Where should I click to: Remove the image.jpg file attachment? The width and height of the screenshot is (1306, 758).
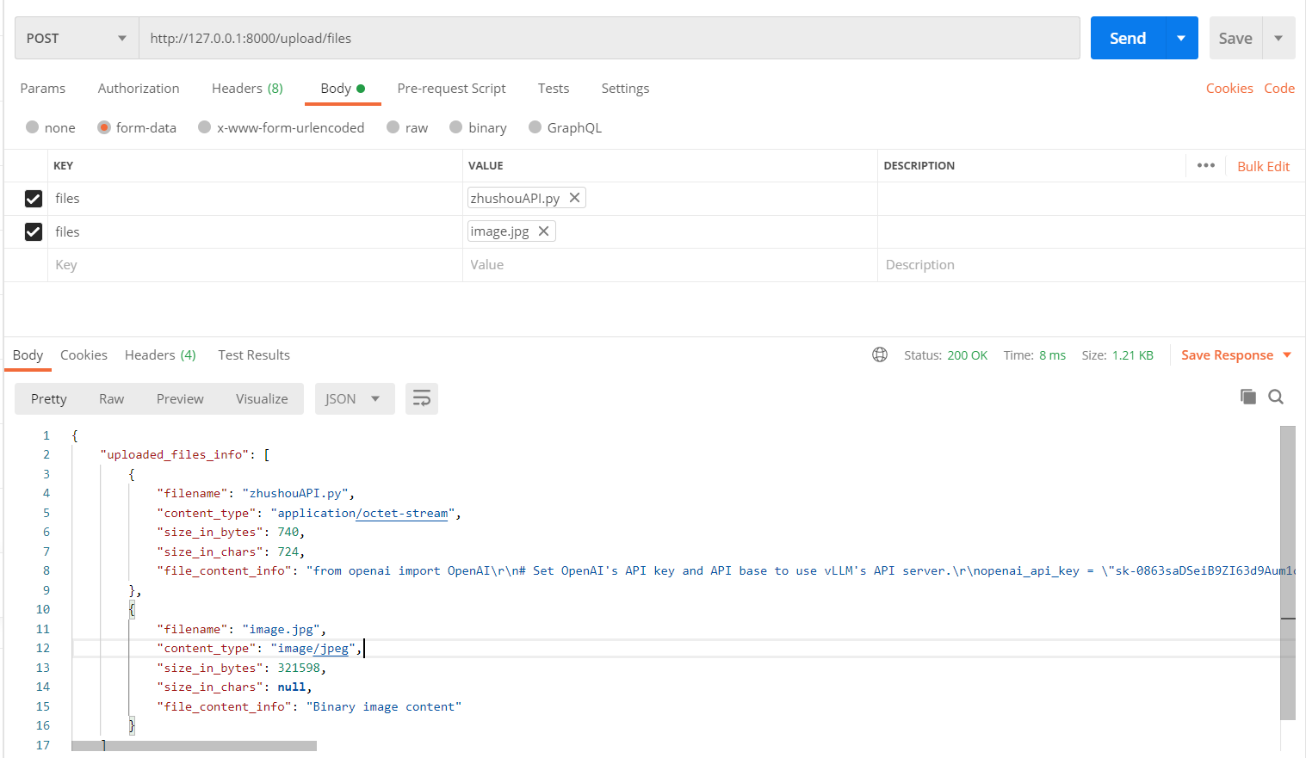click(543, 231)
